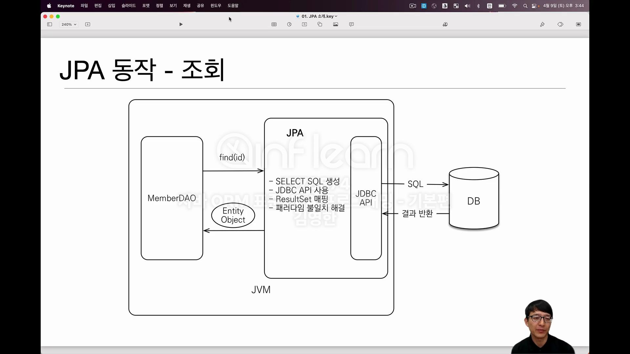630x354 pixels.
Task: Click the window tiling grid menu bar icon
Action: coord(456,6)
